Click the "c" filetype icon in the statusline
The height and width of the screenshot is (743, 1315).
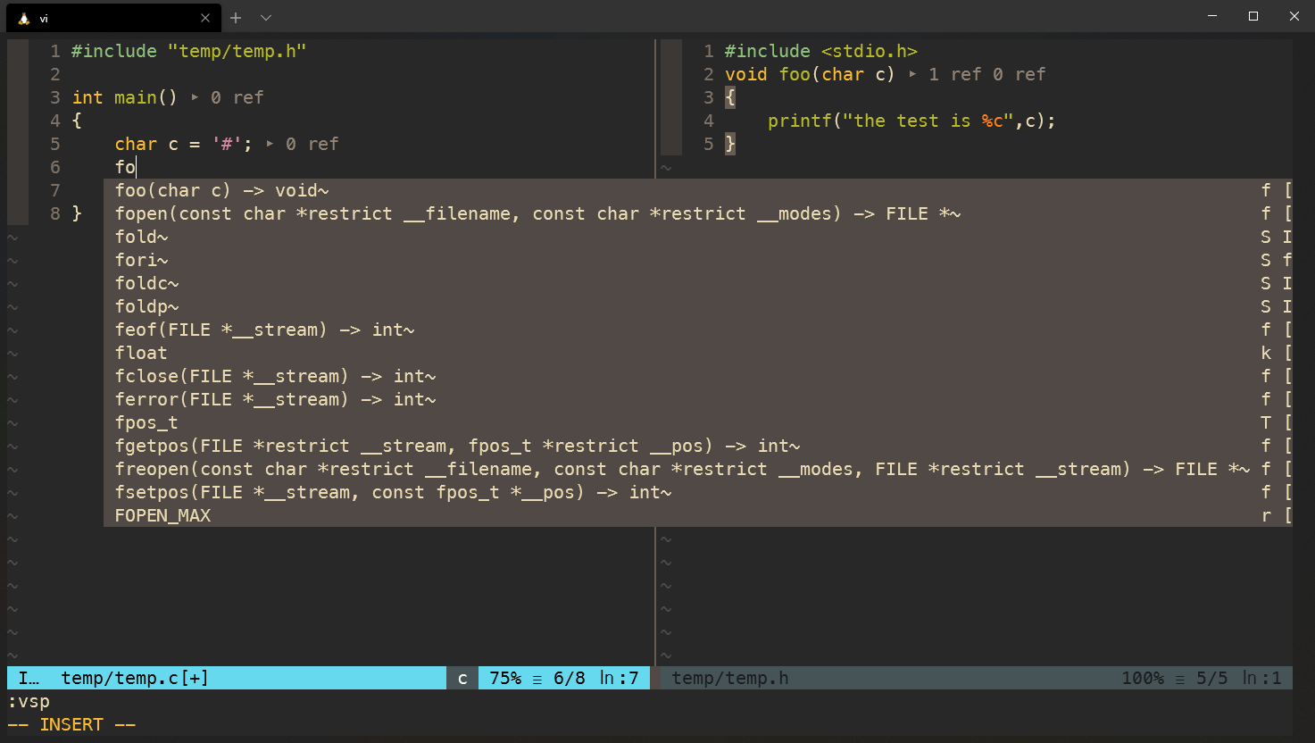tap(461, 678)
